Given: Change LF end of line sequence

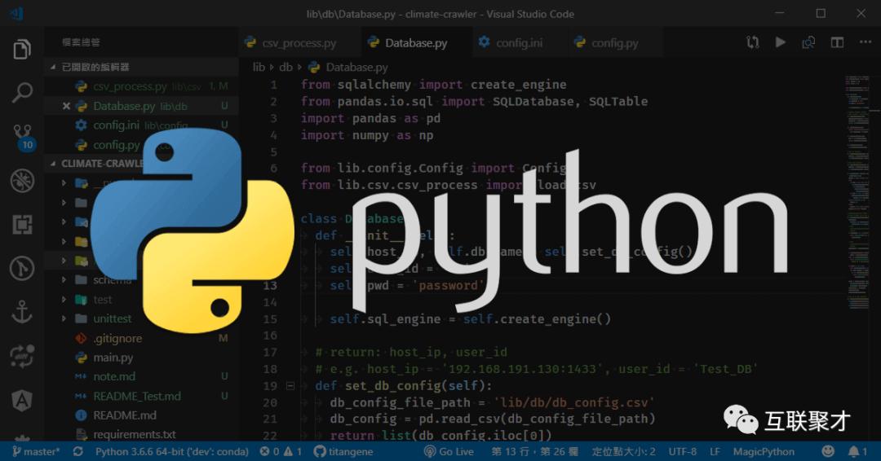Looking at the screenshot, I should tap(715, 451).
